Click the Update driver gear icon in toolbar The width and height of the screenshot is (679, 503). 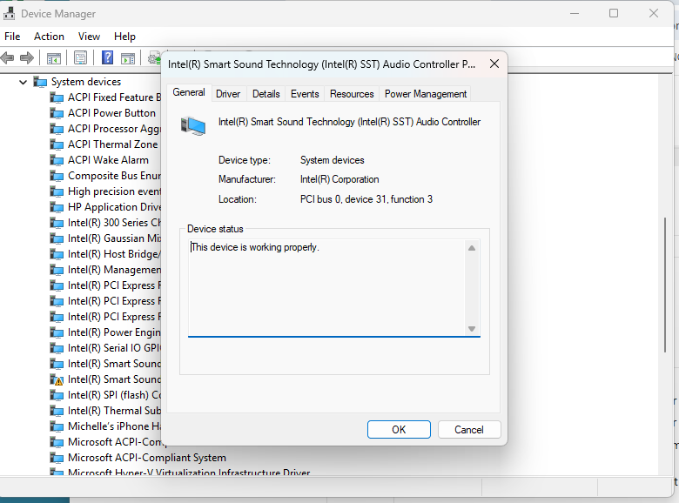tap(154, 58)
